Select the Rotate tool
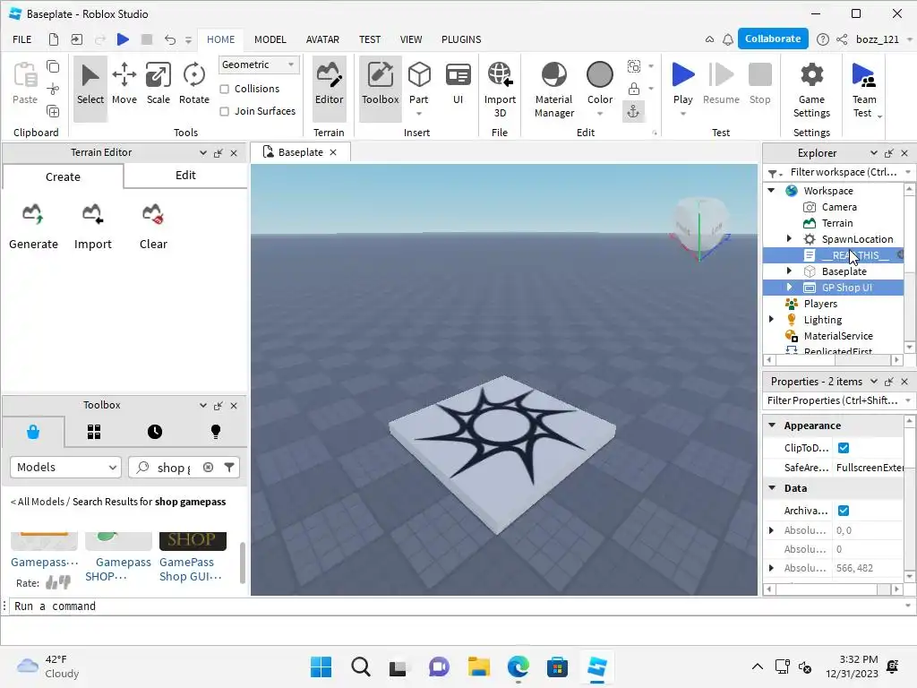The height and width of the screenshot is (688, 917). pos(194,83)
